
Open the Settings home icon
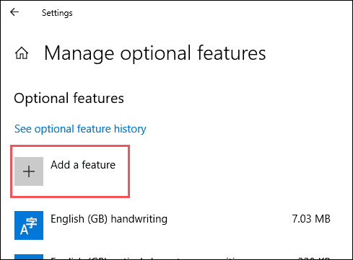[x=22, y=53]
